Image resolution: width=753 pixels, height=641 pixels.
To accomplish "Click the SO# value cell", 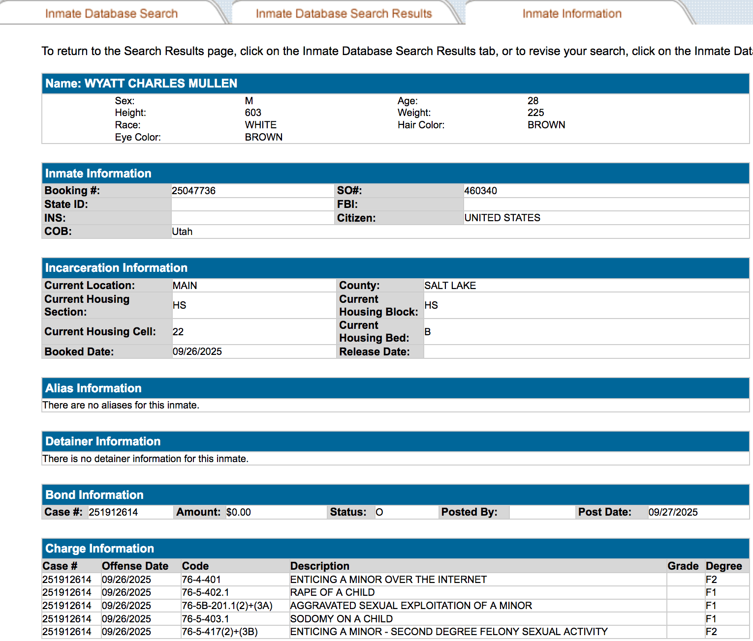I will [480, 191].
